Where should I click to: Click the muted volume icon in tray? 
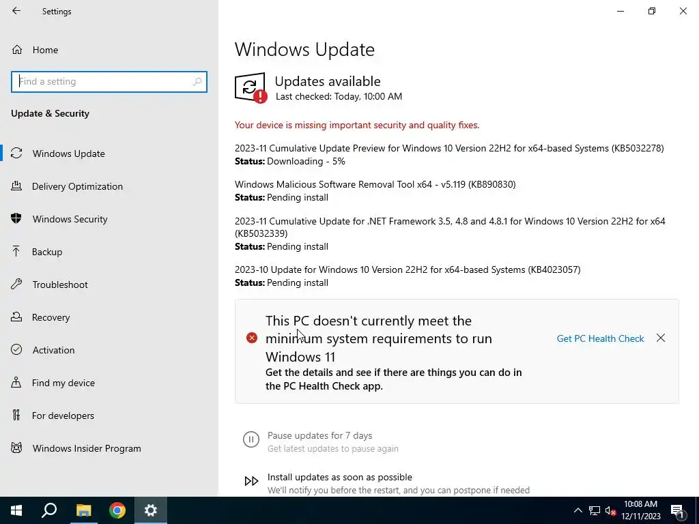coord(611,510)
